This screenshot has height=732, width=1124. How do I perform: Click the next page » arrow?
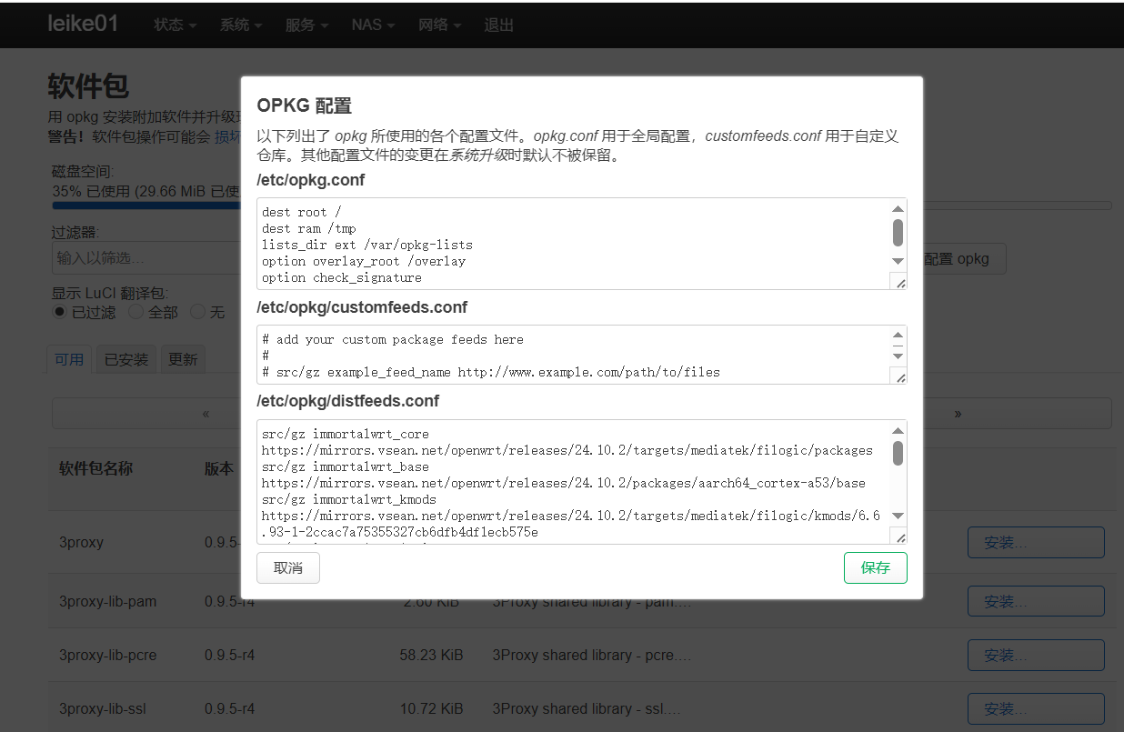[957, 413]
